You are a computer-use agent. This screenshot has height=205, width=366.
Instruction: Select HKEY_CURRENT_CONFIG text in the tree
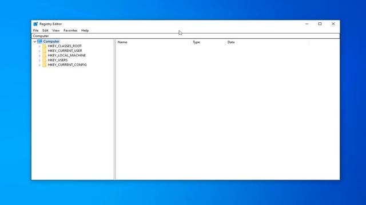tap(67, 64)
